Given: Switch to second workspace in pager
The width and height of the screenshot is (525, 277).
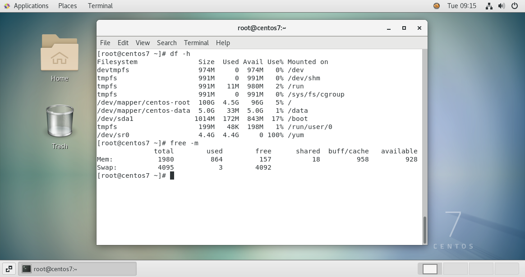Looking at the screenshot, I should tap(456, 268).
